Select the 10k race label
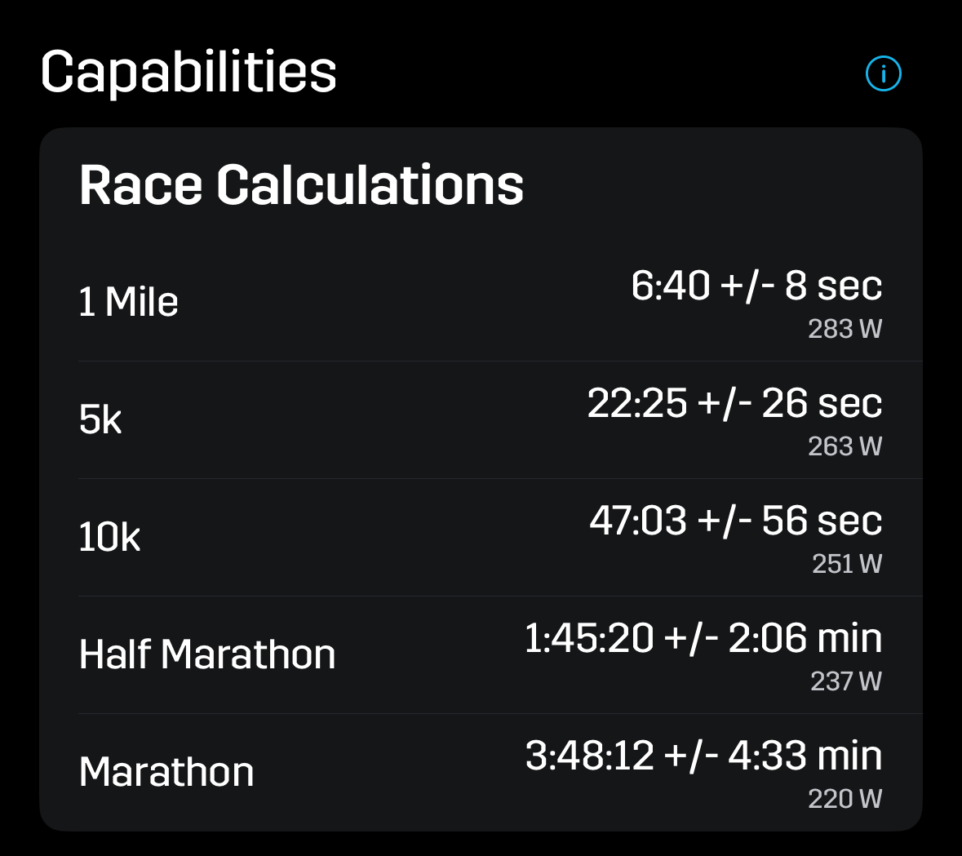 point(109,538)
